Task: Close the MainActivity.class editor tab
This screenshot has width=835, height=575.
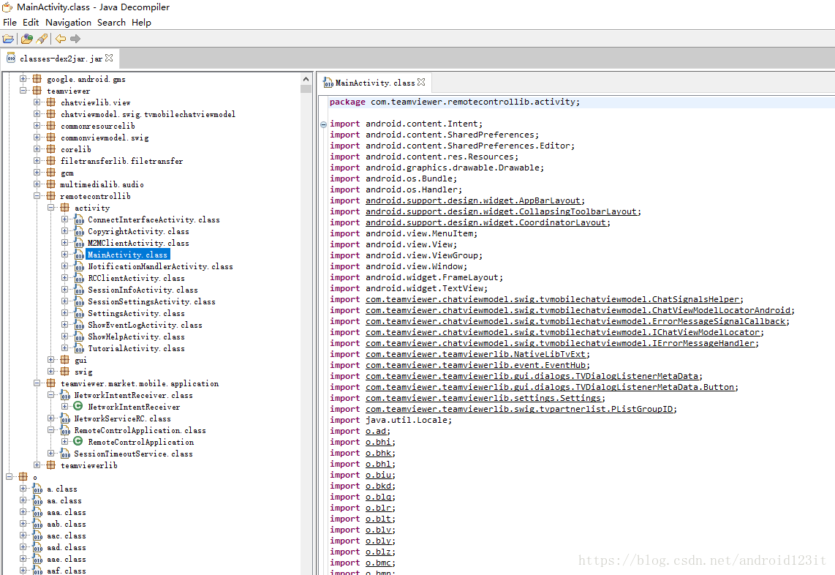Action: click(421, 82)
